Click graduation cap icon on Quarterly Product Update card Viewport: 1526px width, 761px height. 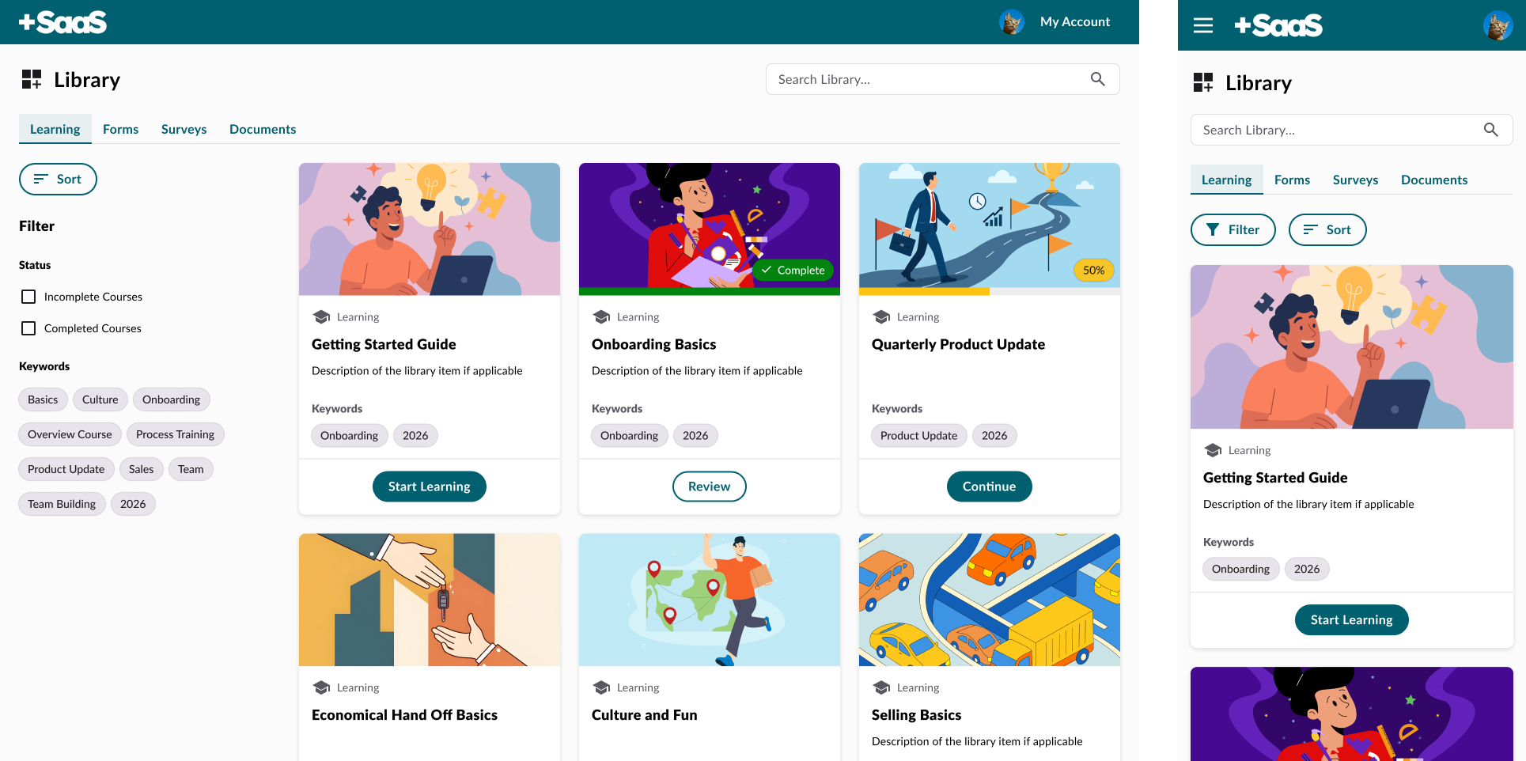click(x=881, y=317)
